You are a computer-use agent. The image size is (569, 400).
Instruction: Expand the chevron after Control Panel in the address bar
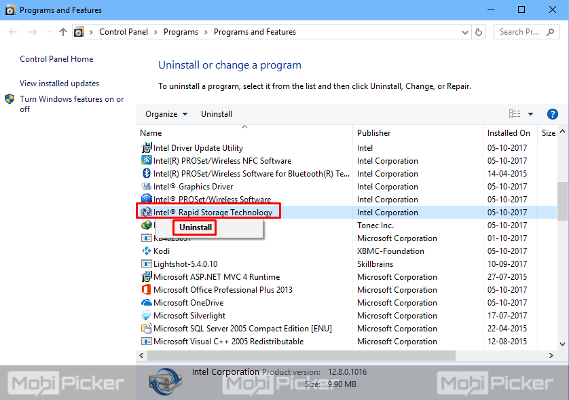coord(155,32)
